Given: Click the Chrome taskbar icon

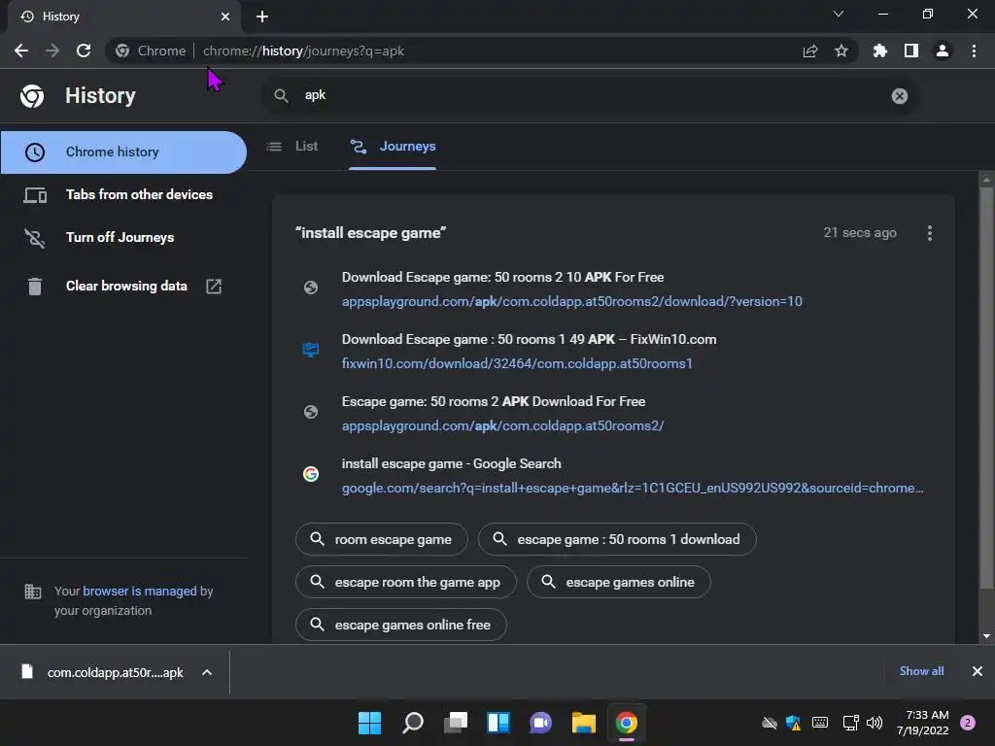Looking at the screenshot, I should [627, 723].
